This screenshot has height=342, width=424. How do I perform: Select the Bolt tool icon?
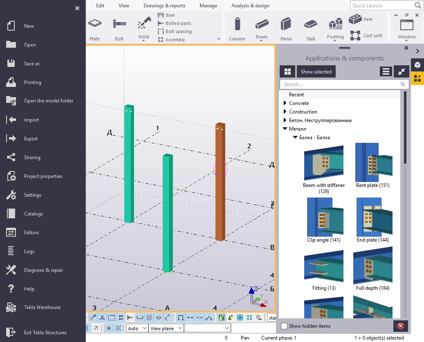[119, 24]
